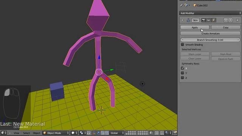The height and width of the screenshot is (136, 242).
Task: Open viewport shading mode selector
Action: tap(74, 133)
